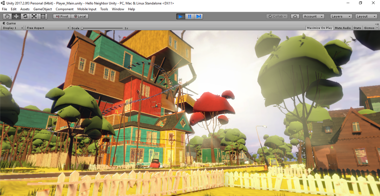Click the '1x' scale value text
The height and width of the screenshot is (196, 380).
126,28
